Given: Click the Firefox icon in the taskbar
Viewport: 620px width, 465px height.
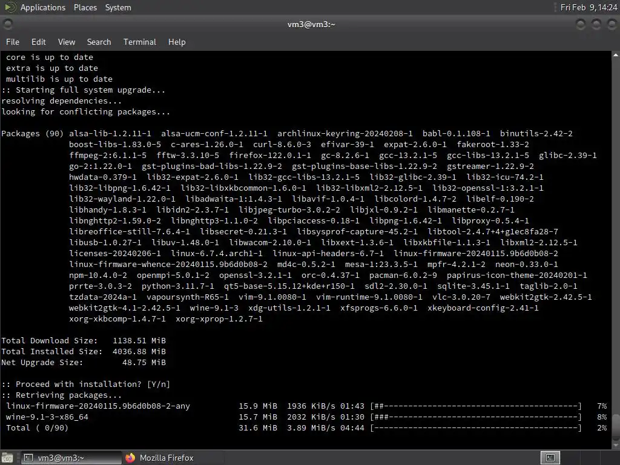Looking at the screenshot, I should [130, 458].
